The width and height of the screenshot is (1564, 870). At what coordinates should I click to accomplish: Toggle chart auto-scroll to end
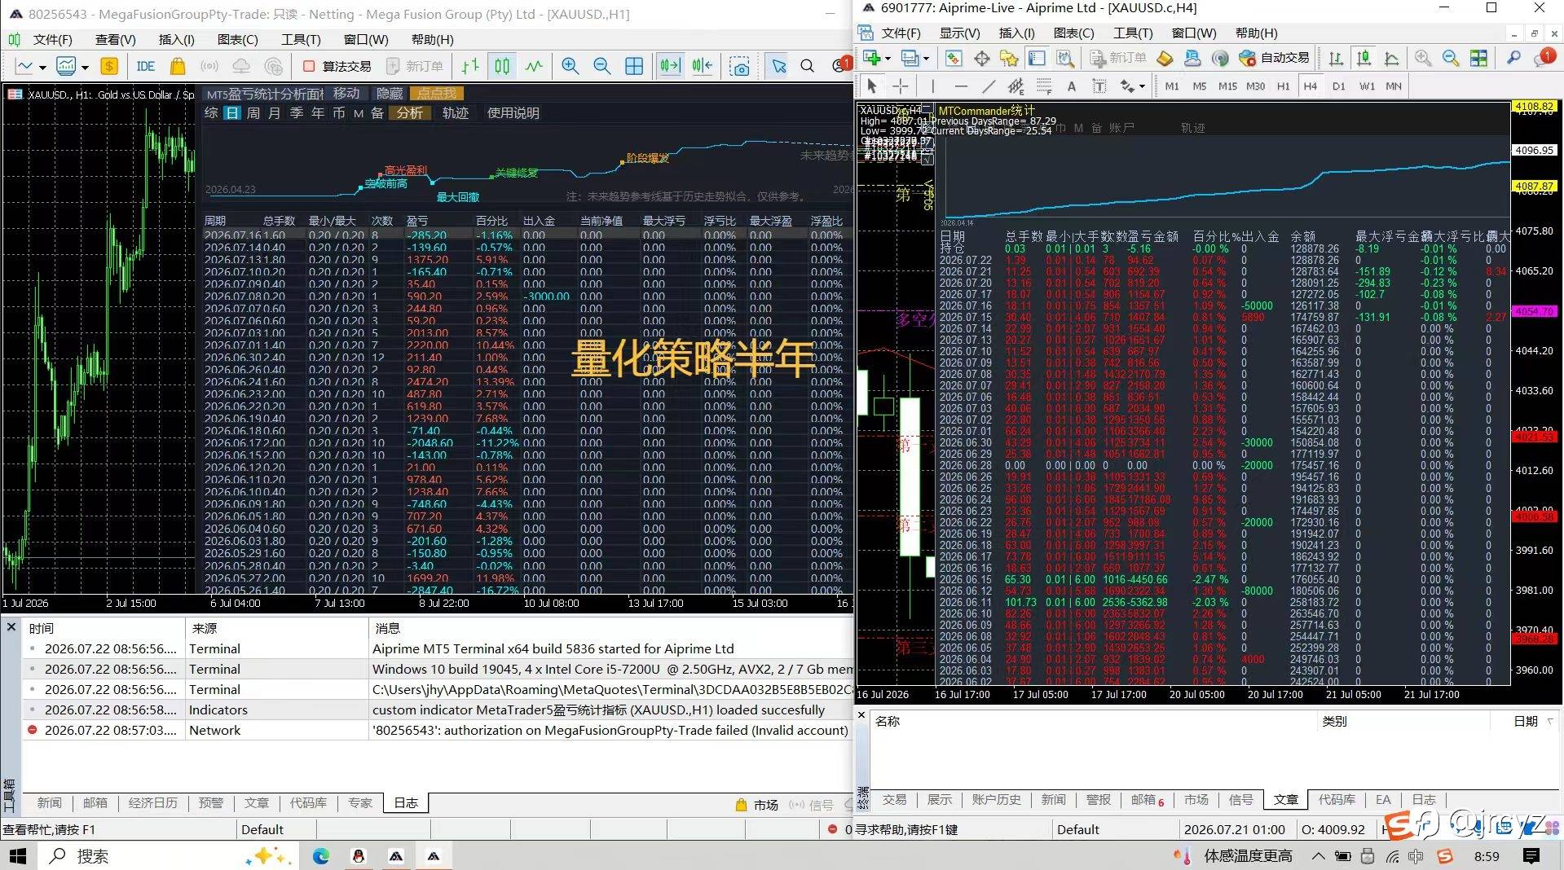click(670, 66)
